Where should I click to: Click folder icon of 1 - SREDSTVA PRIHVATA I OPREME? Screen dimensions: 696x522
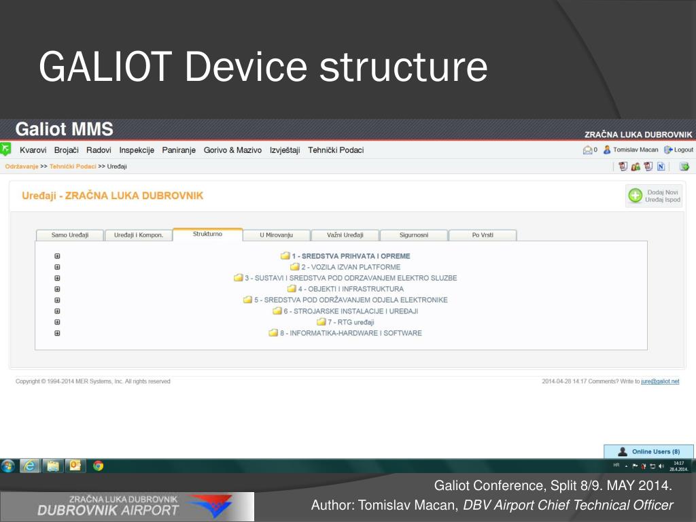click(x=285, y=256)
